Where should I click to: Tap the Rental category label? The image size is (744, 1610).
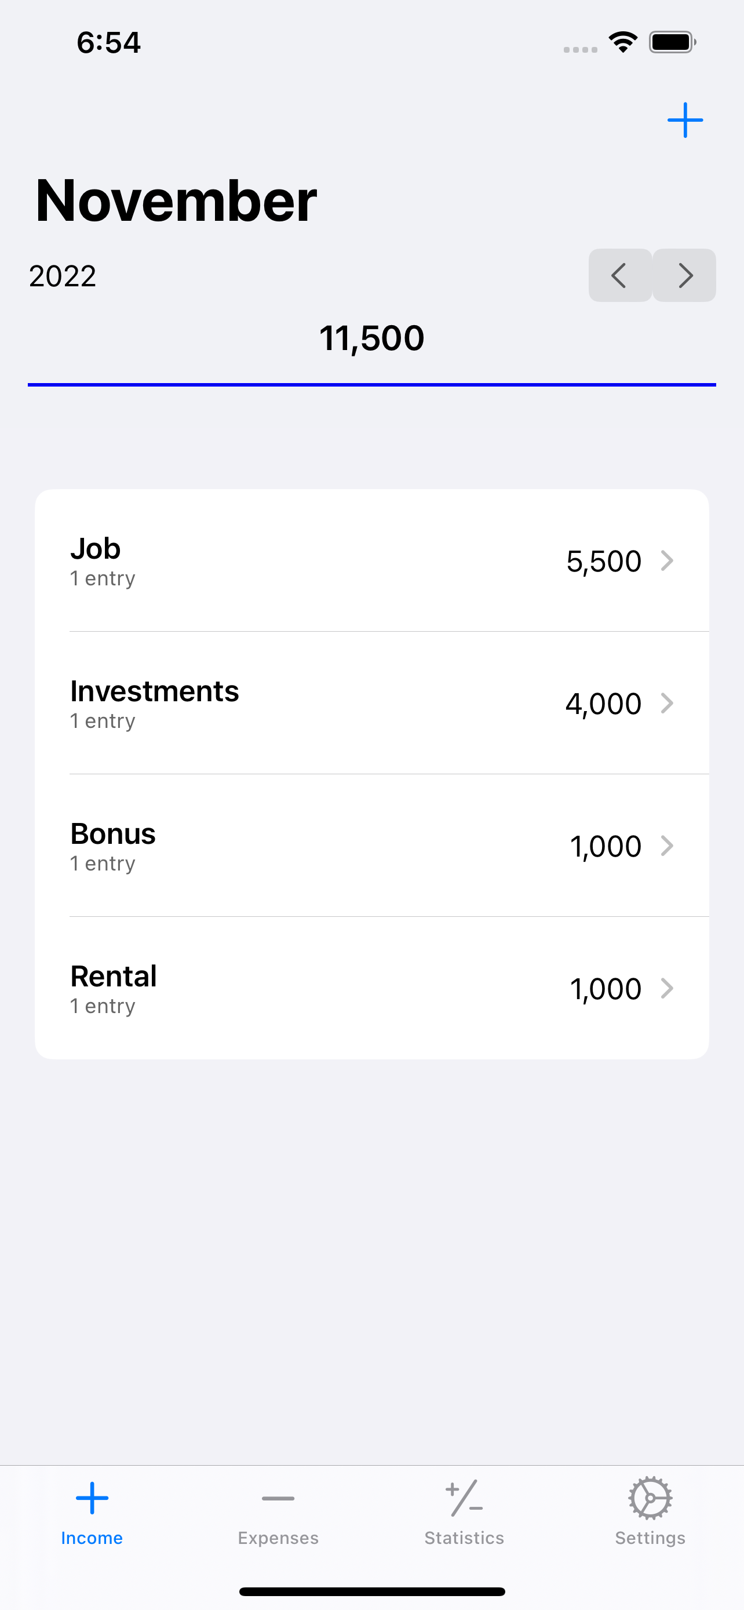coord(114,976)
